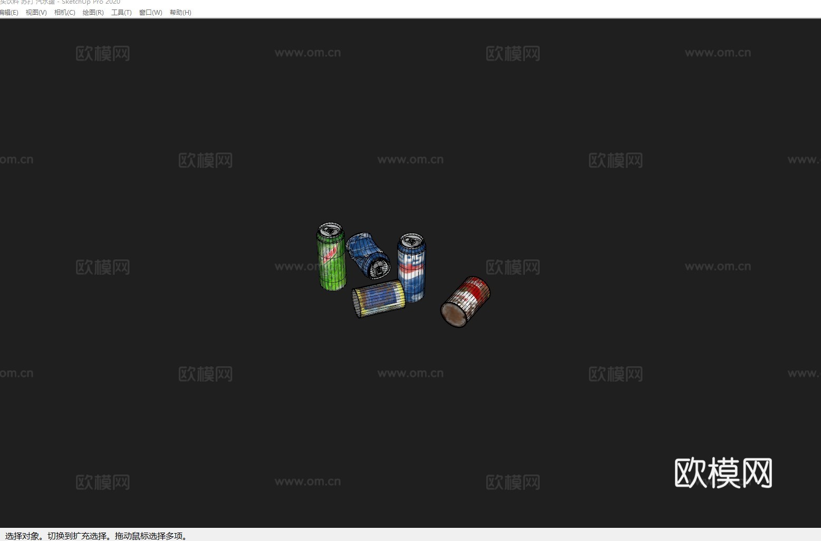The image size is (821, 541).
Task: Open the 工具(T) menu
Action: [121, 13]
